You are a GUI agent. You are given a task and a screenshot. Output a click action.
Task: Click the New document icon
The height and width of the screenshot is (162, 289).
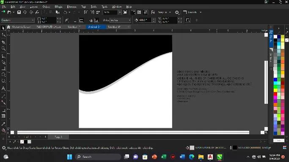tap(3, 12)
